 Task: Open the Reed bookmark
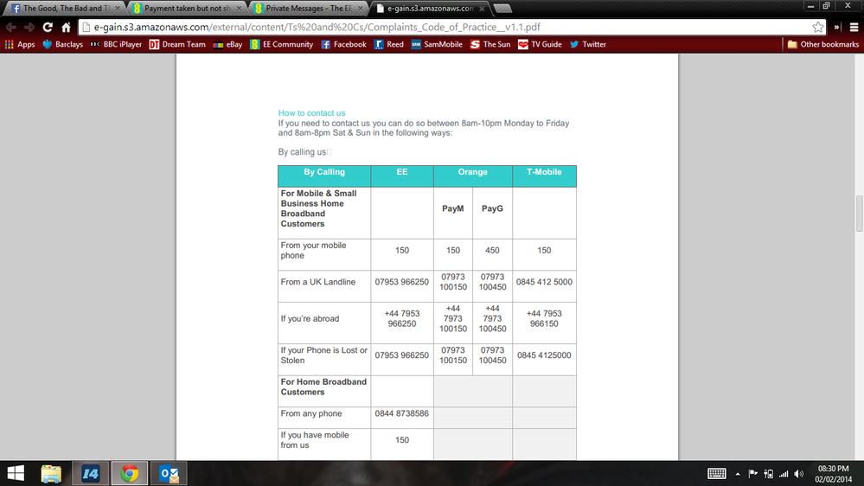(389, 44)
